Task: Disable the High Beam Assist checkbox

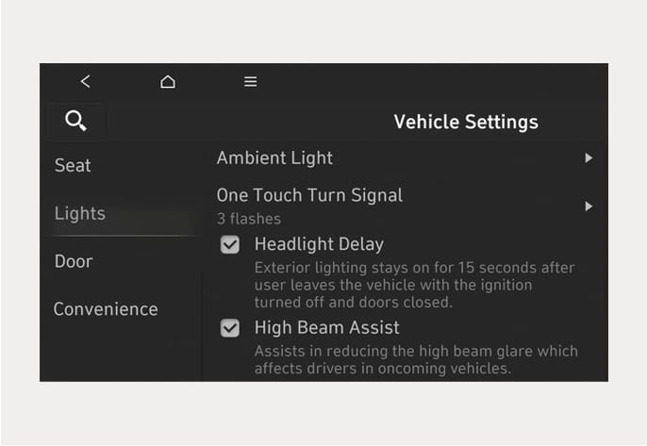Action: pos(230,328)
